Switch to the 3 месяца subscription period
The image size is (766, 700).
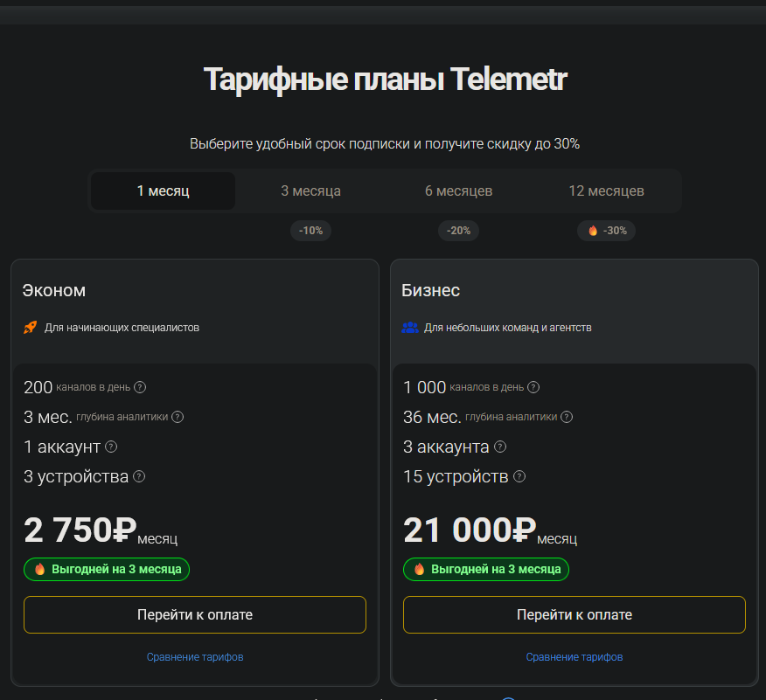click(x=310, y=191)
